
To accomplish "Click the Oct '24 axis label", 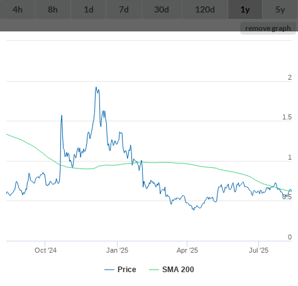I will (45, 250).
